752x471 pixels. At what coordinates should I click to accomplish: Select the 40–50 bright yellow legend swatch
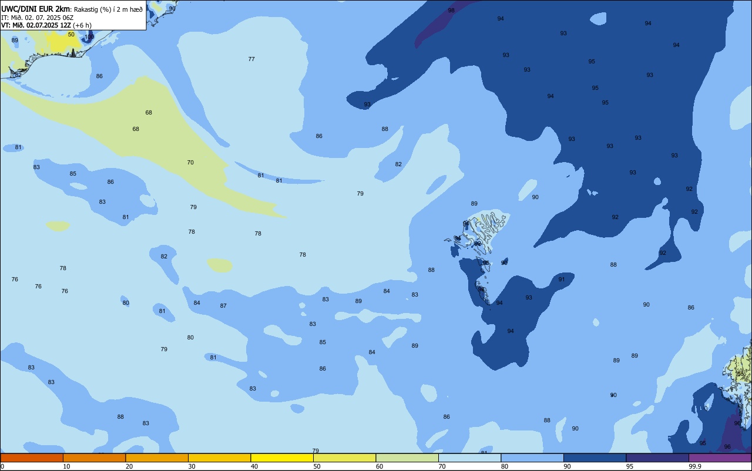282,457
